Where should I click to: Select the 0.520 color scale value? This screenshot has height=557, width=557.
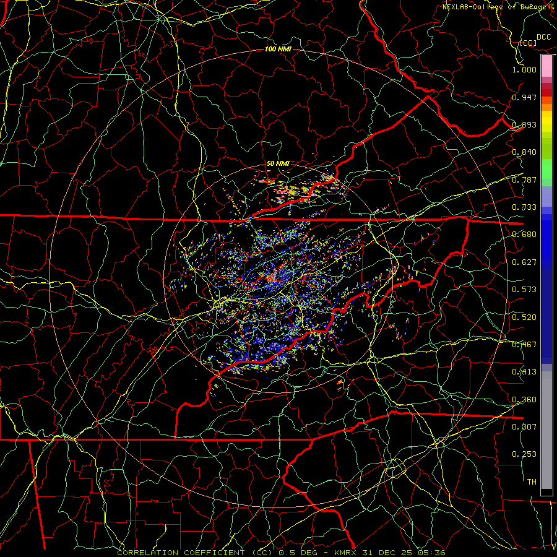524,317
